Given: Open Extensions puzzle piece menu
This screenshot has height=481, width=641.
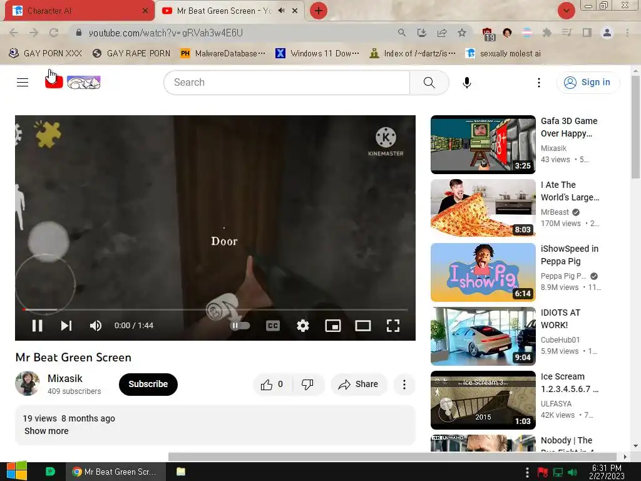Looking at the screenshot, I should click(x=547, y=33).
